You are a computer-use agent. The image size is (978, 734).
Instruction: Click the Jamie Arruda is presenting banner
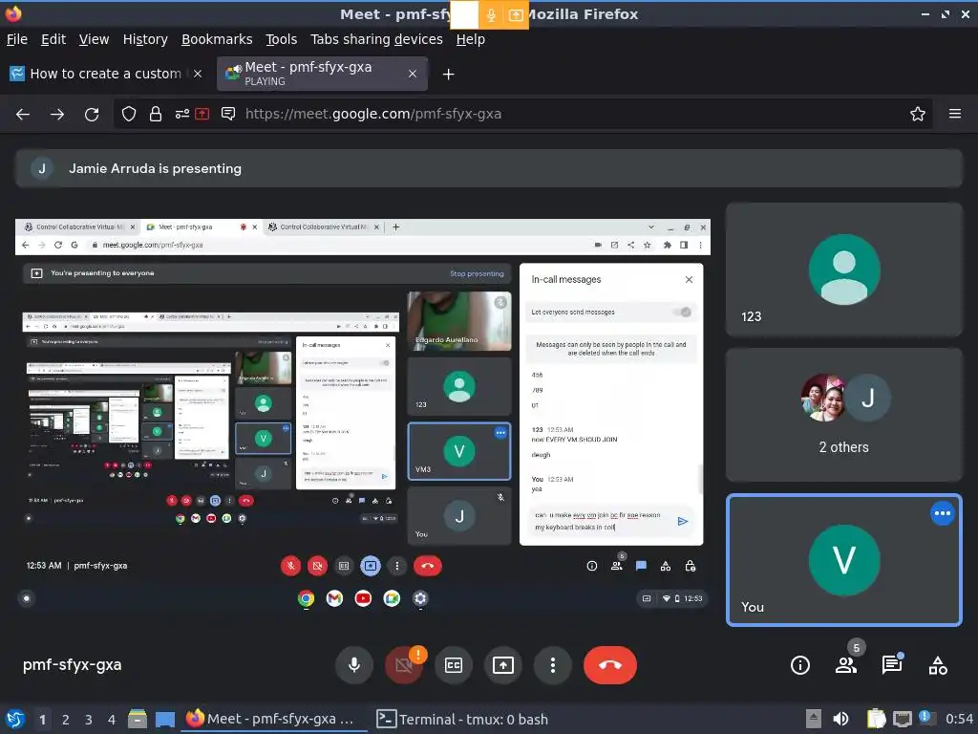pos(488,168)
